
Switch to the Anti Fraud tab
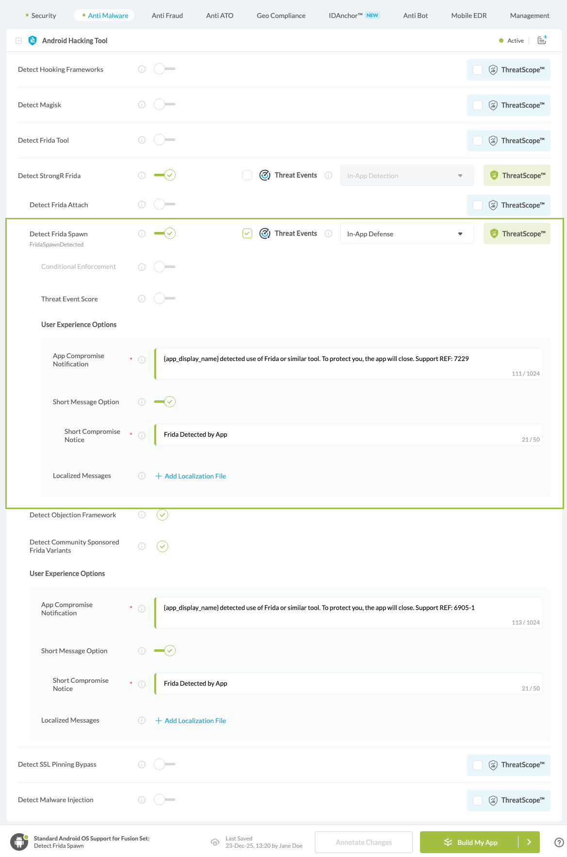tap(167, 16)
